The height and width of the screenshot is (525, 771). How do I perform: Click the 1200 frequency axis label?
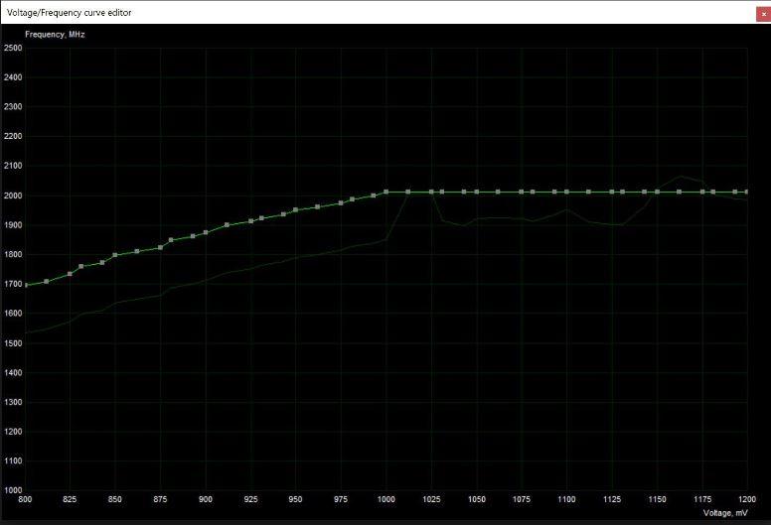(x=13, y=432)
